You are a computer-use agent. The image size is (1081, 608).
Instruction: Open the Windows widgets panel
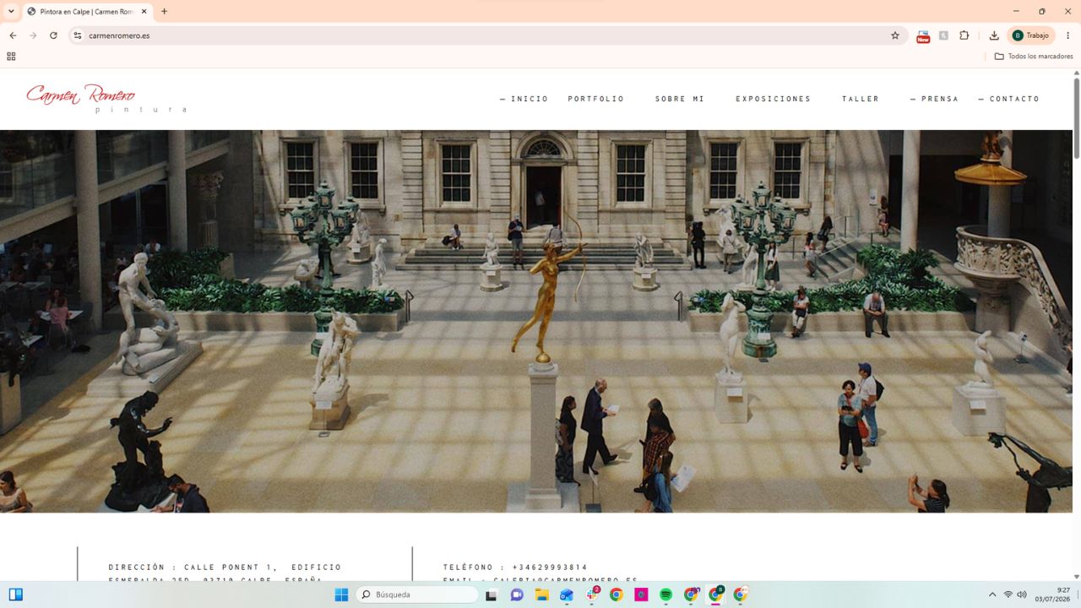(x=15, y=594)
